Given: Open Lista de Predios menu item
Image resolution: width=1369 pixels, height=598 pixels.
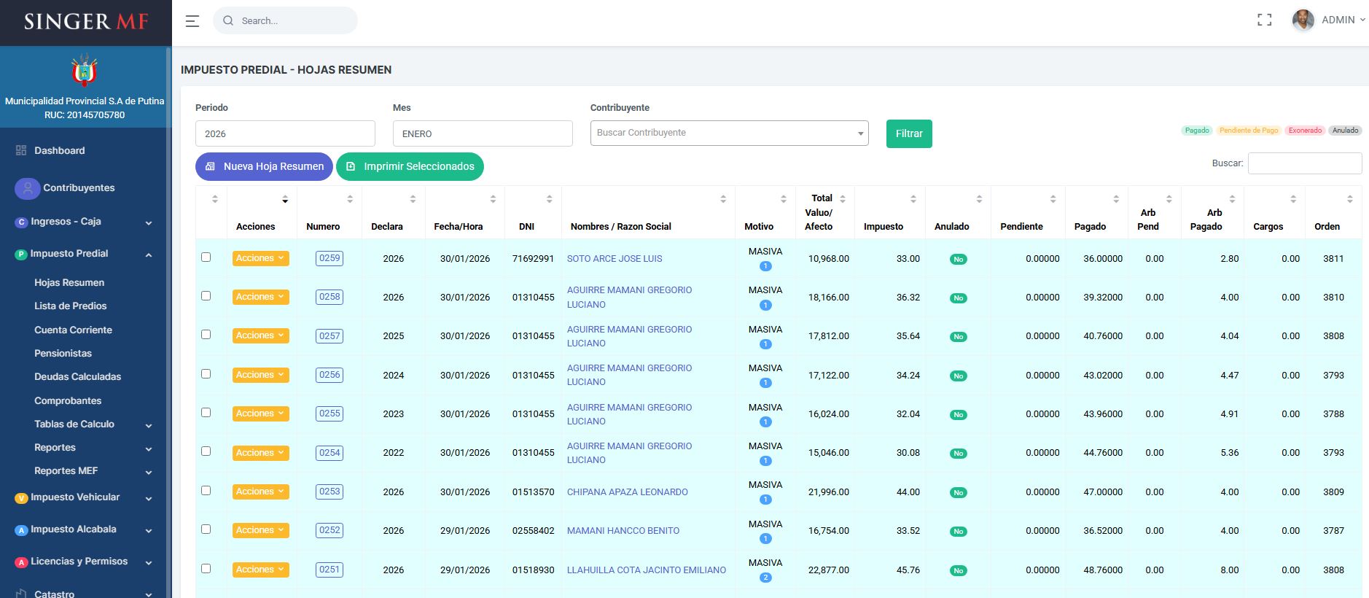Looking at the screenshot, I should point(70,306).
